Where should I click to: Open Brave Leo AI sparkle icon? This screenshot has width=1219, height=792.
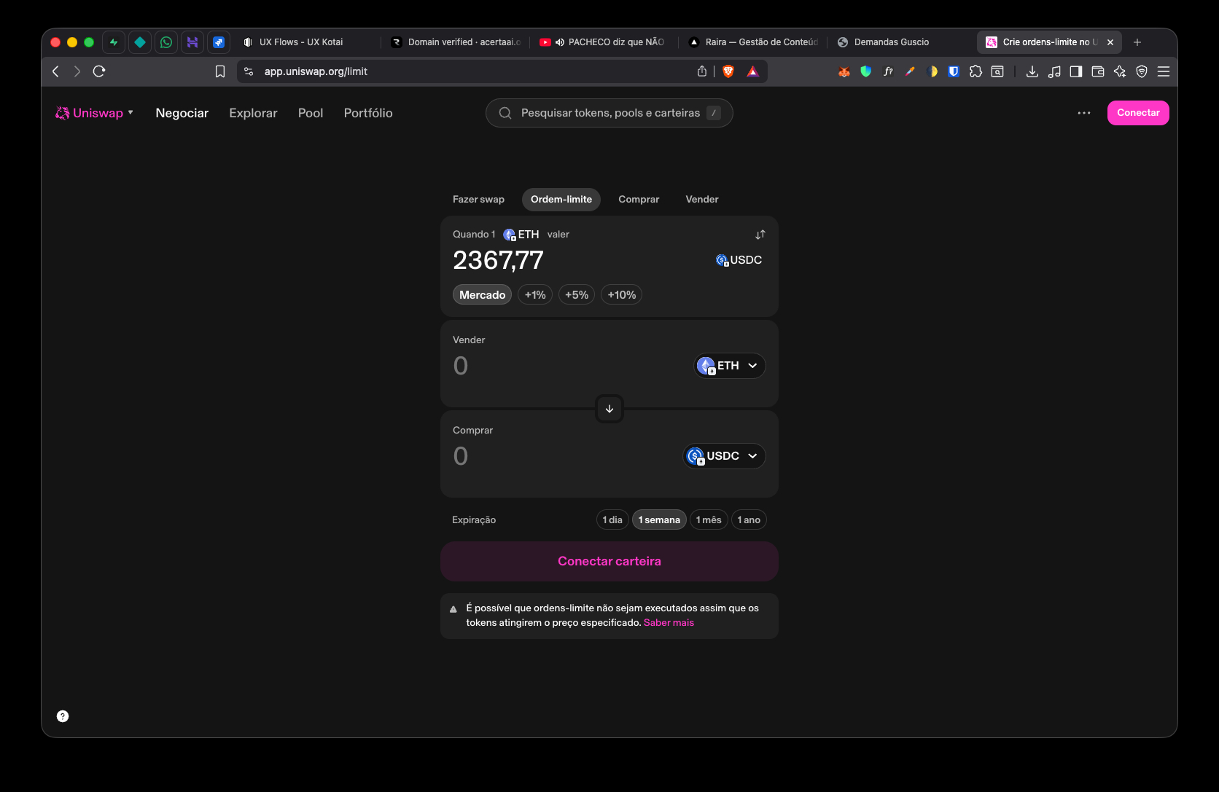(x=1120, y=71)
